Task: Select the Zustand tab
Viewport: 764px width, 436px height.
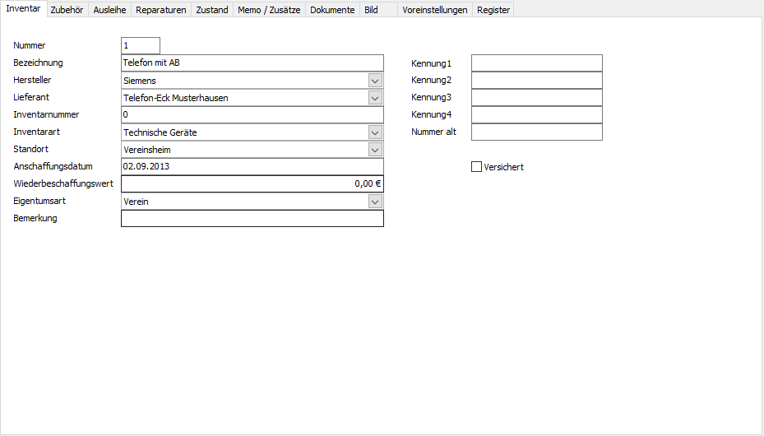Action: [212, 10]
